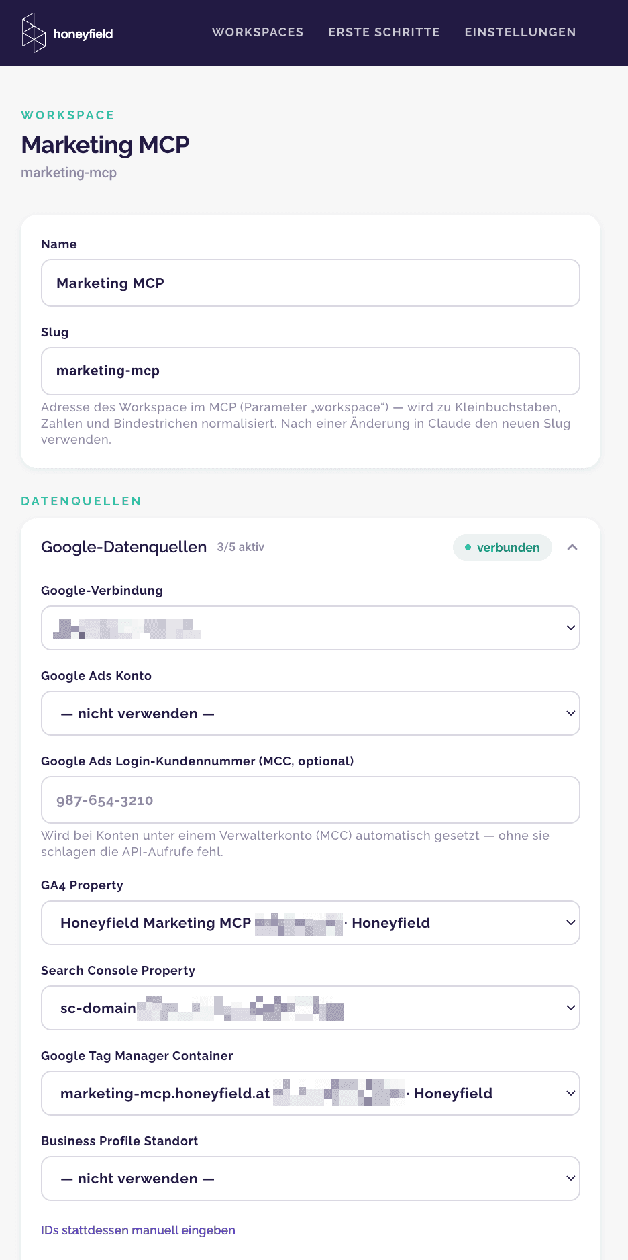Click the '3/5 aktiv' count text

[x=241, y=547]
